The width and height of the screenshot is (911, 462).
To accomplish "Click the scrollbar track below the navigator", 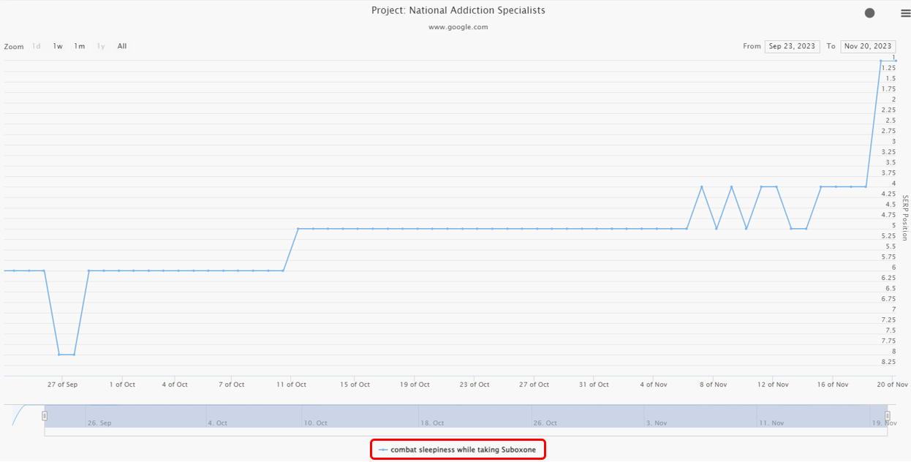I will (x=466, y=432).
